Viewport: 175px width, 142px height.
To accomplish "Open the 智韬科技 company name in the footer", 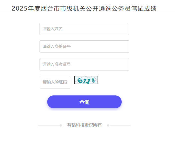I will pyautogui.click(x=76, y=125).
